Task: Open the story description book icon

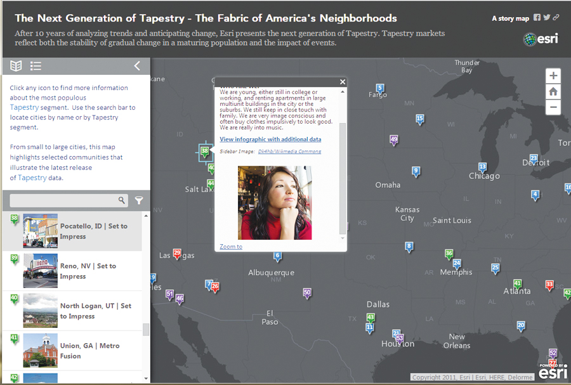Action: (x=15, y=65)
